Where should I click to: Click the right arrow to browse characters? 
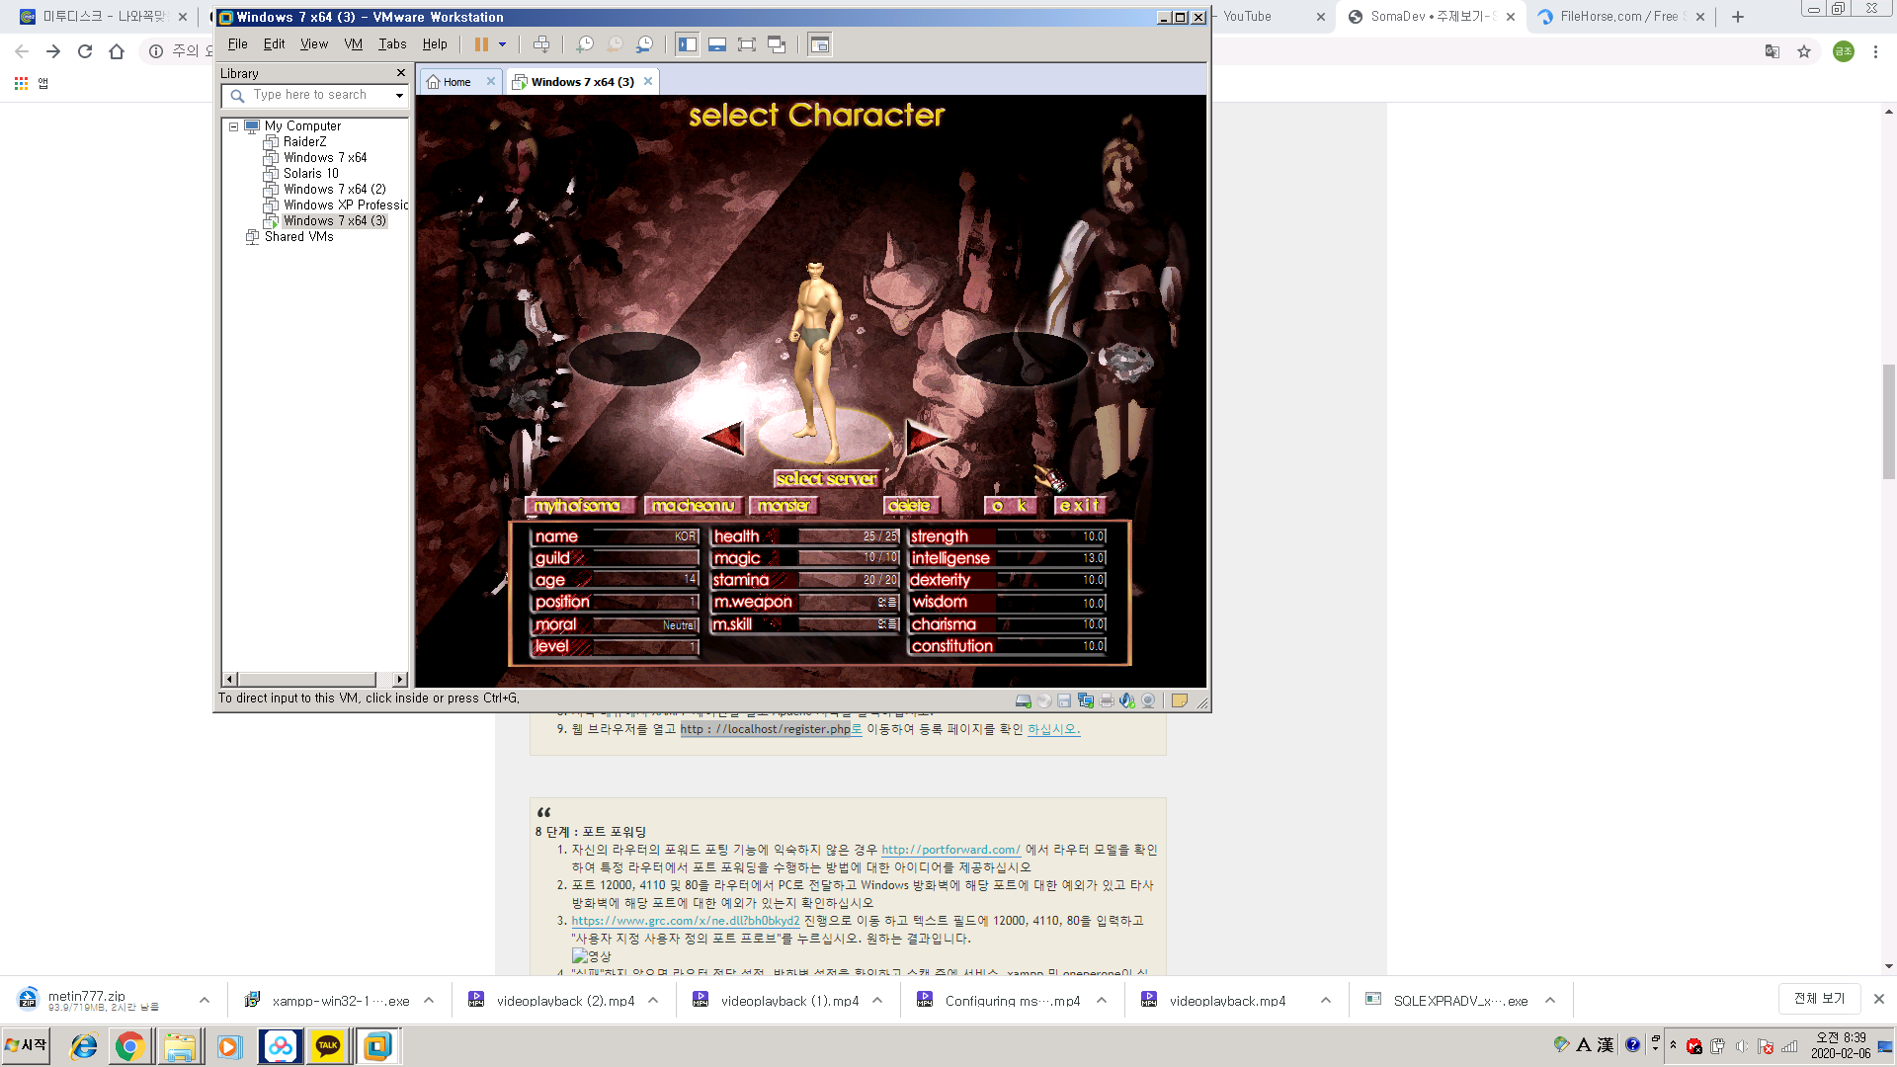click(922, 436)
